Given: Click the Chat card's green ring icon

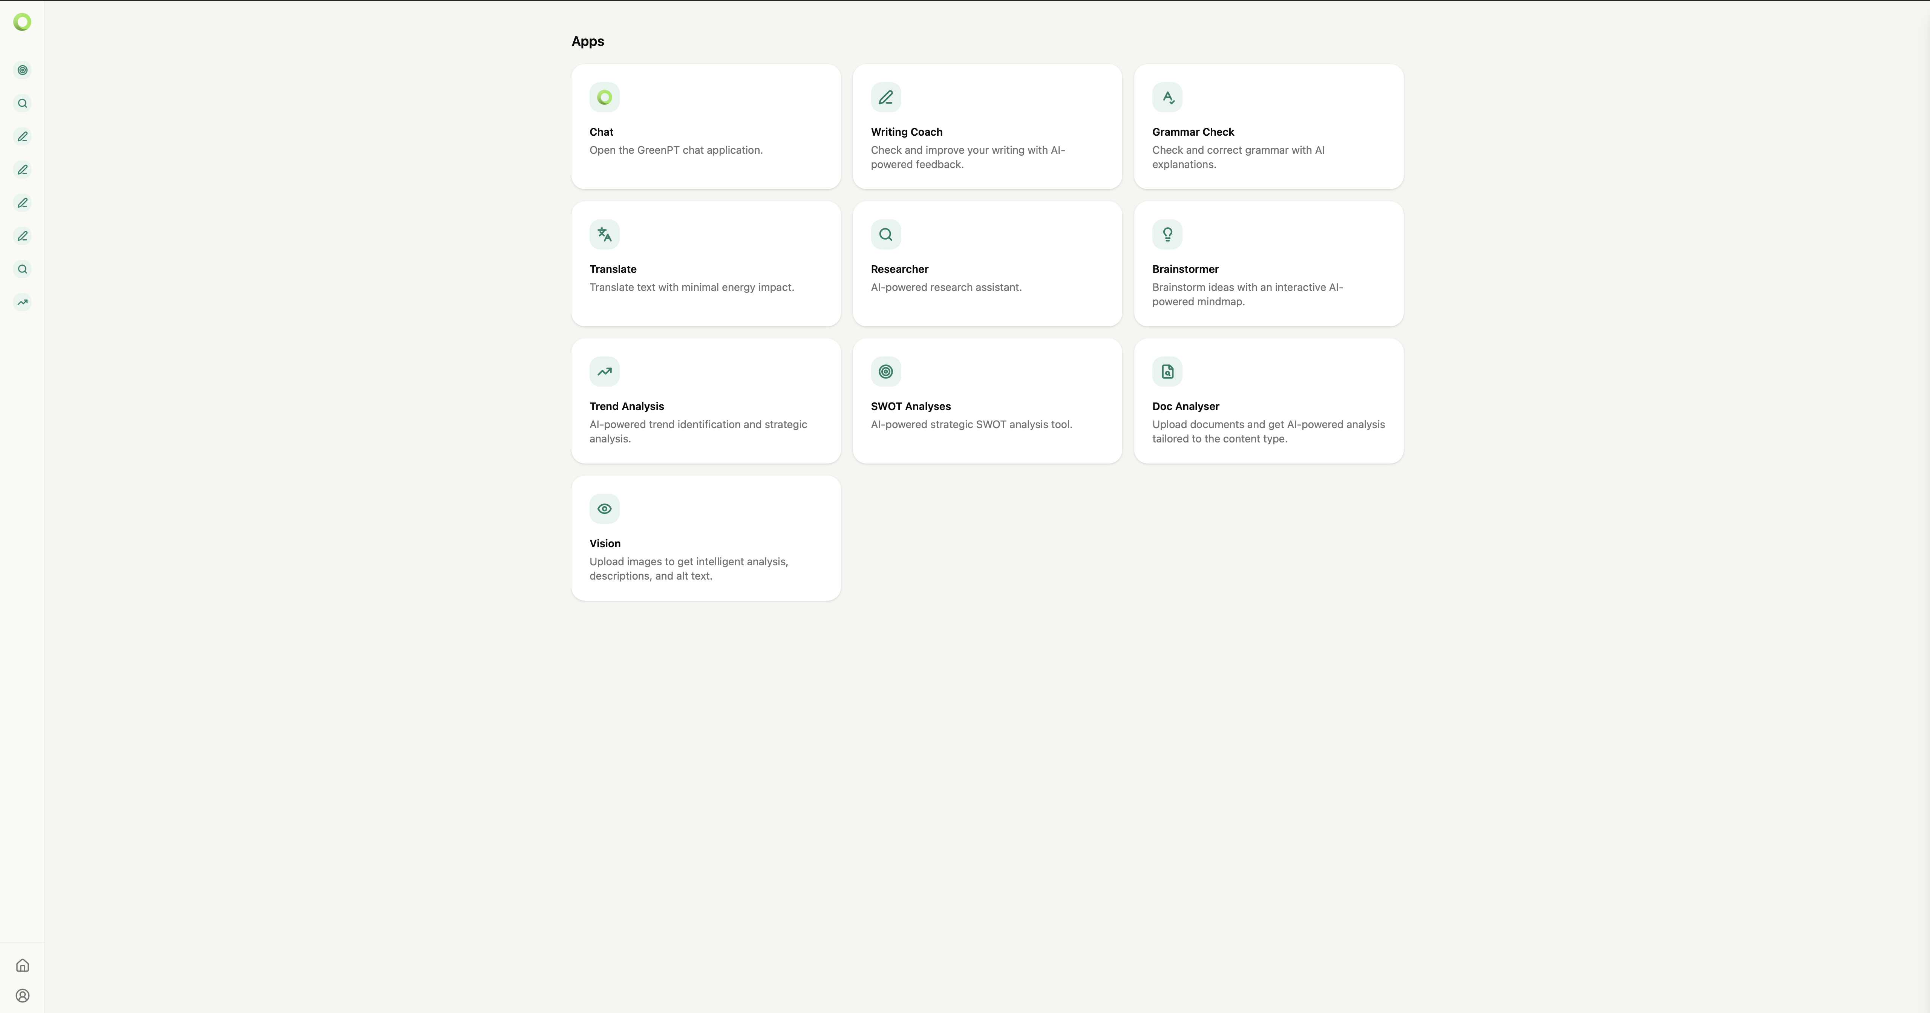Looking at the screenshot, I should point(604,97).
